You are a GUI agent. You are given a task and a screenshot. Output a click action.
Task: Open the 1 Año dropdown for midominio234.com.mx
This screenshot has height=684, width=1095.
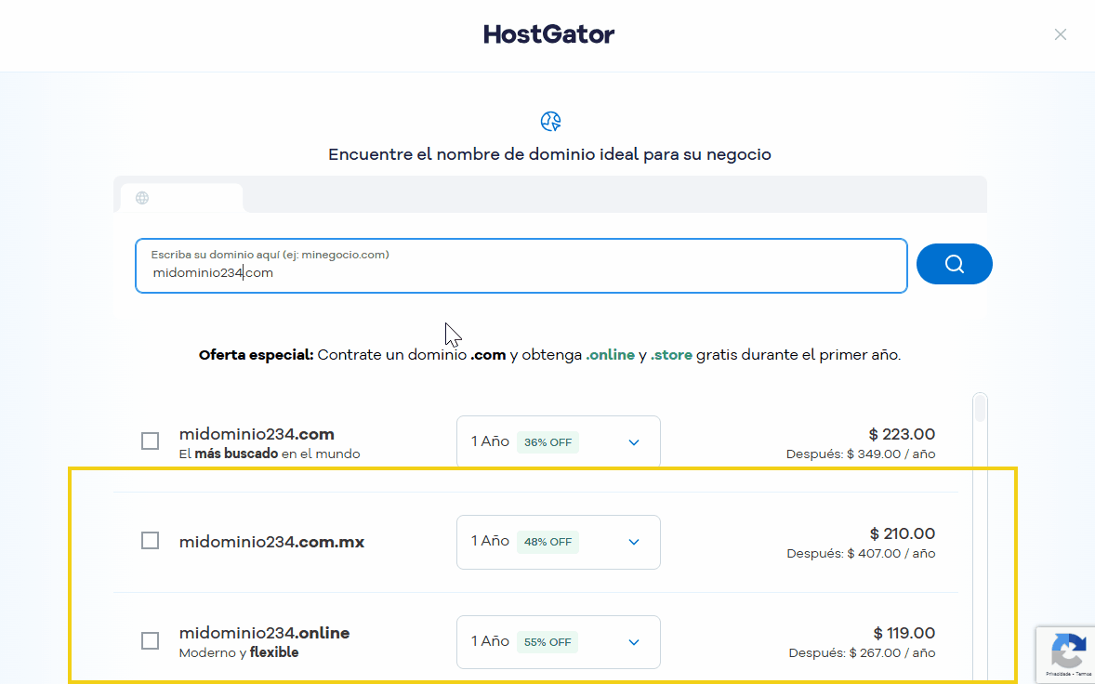[558, 542]
